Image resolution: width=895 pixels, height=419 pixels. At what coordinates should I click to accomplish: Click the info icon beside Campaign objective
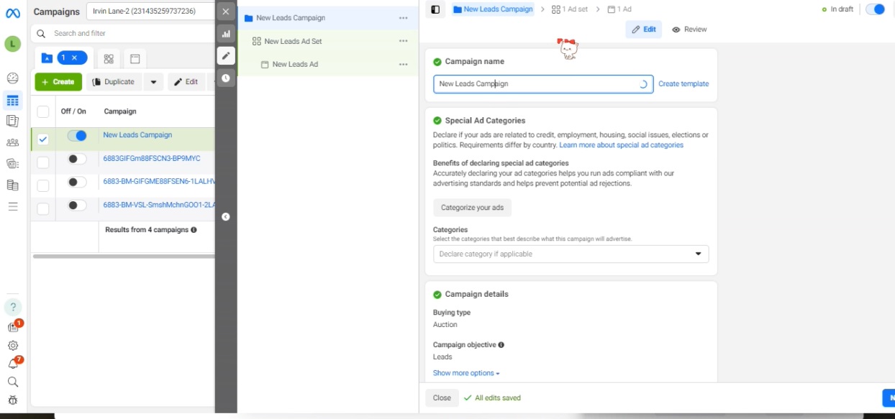(x=501, y=345)
